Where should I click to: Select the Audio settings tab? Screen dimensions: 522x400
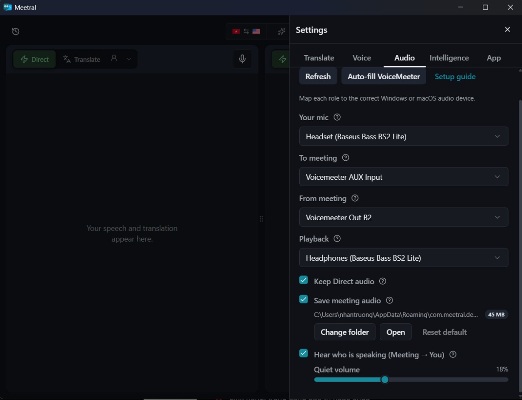click(405, 58)
